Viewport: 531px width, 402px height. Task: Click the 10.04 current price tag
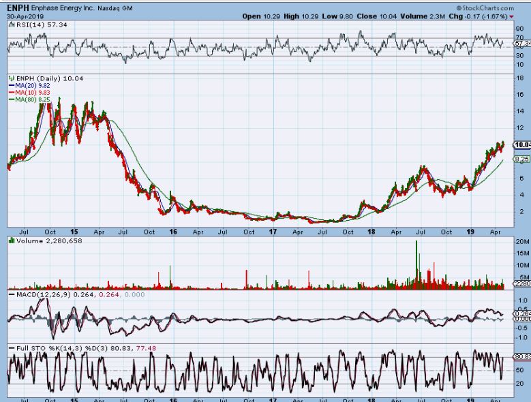[x=523, y=145]
